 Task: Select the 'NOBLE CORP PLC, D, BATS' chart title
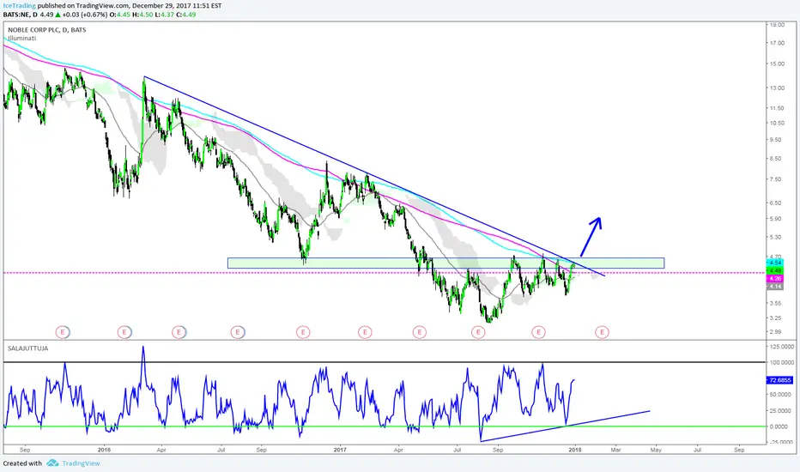47,30
